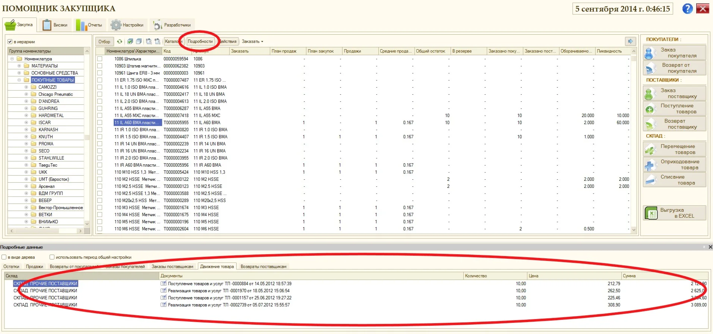Click document icon for Реализация ТП-0002739

(x=163, y=305)
